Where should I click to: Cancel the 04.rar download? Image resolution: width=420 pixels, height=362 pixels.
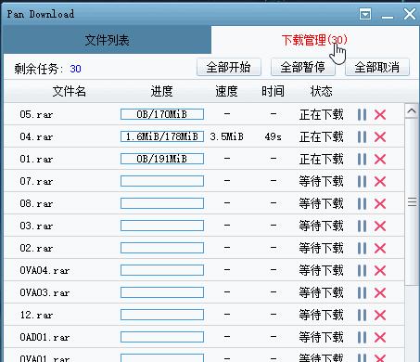[380, 137]
